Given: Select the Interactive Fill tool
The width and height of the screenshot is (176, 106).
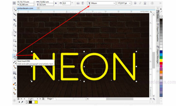Looking at the screenshot, I should (x=15, y=89).
